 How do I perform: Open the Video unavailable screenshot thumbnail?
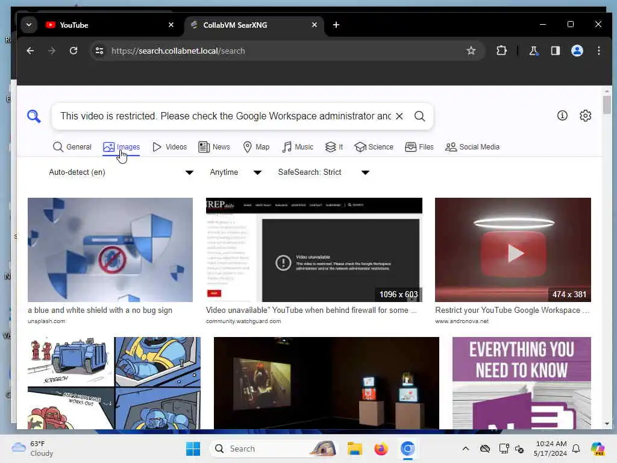314,250
